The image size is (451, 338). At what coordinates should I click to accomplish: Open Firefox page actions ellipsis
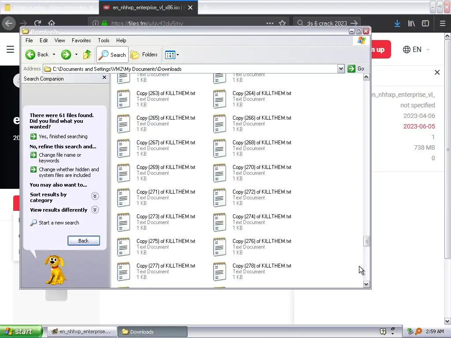[x=270, y=23]
